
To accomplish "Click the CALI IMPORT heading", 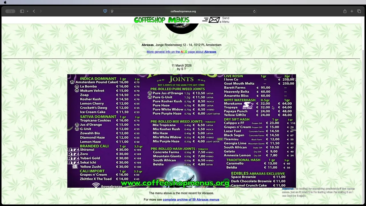I will click(92, 171).
